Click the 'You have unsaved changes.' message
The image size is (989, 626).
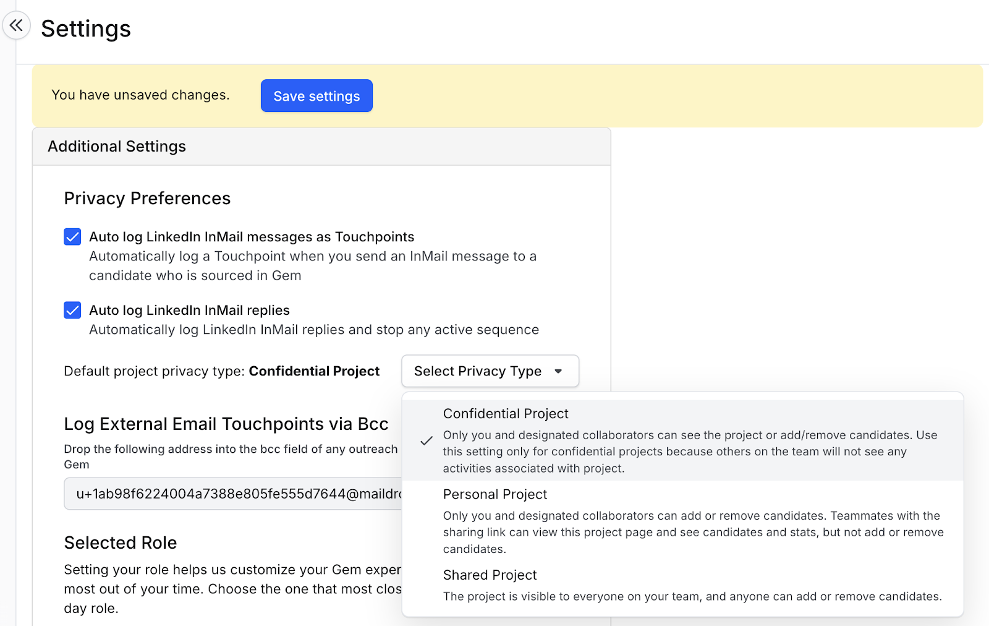point(140,95)
